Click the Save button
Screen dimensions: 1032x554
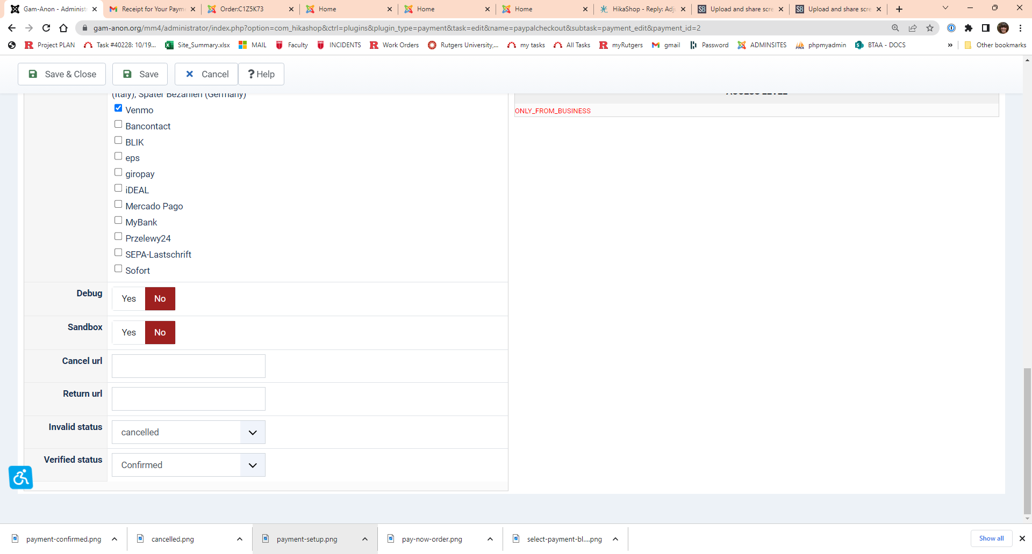coord(140,74)
